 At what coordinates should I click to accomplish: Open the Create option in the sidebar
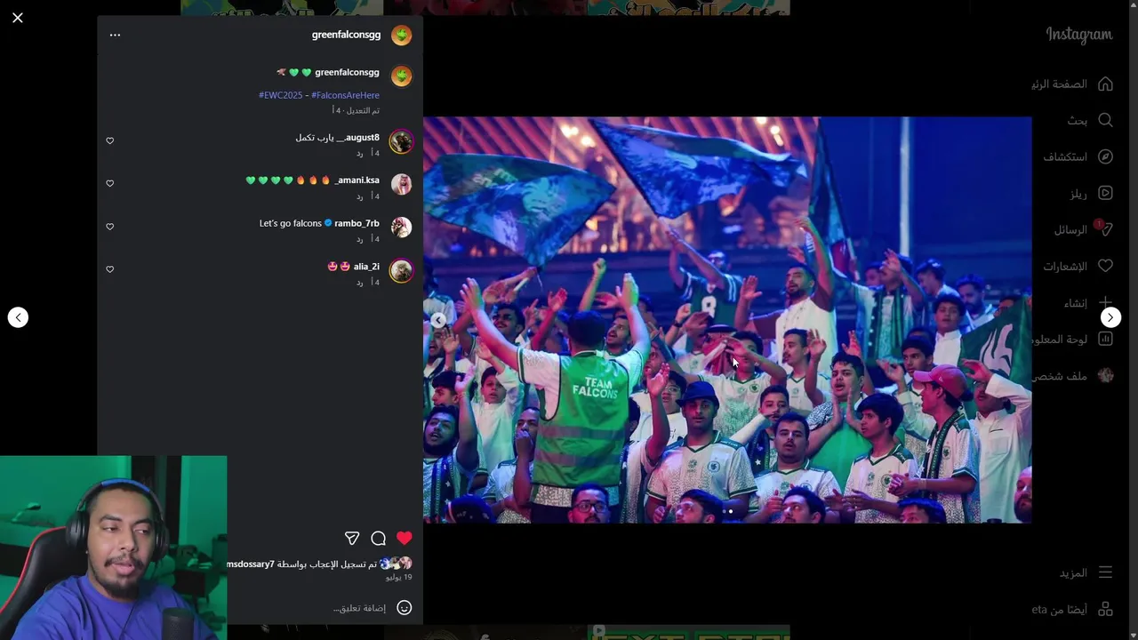(1088, 303)
